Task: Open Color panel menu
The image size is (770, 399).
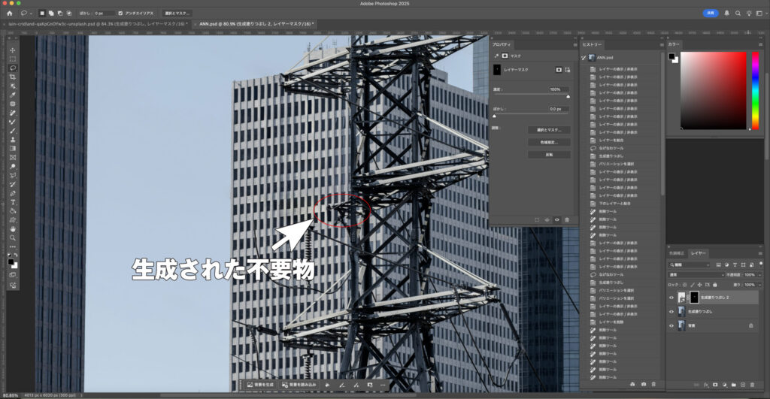Action: click(x=760, y=44)
